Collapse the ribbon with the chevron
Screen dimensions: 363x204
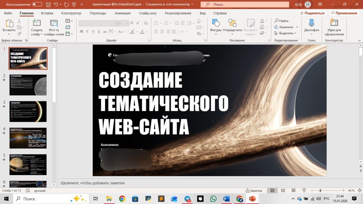[x=359, y=41]
